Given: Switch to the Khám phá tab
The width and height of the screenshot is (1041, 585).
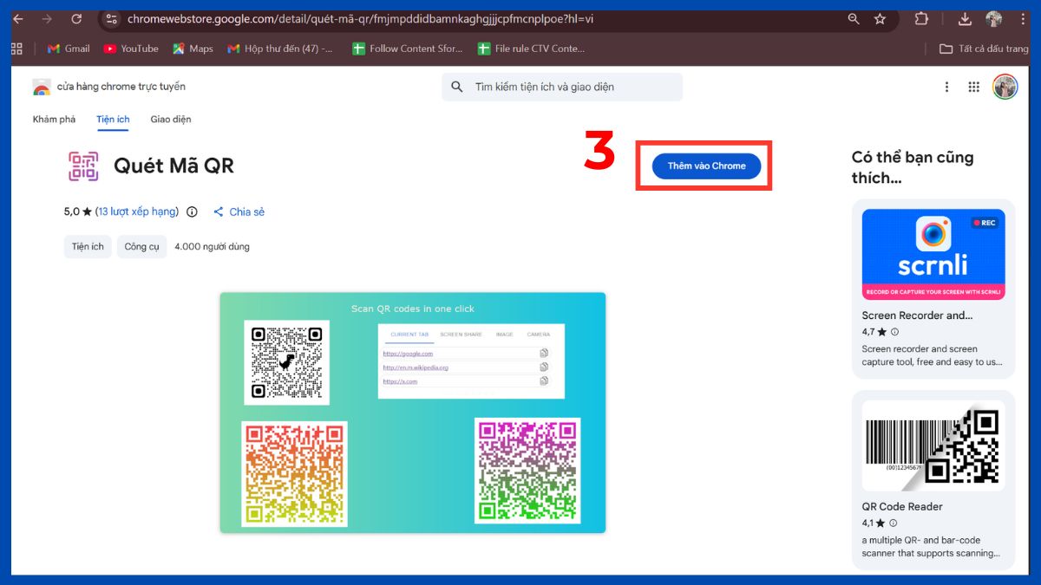Looking at the screenshot, I should tap(54, 119).
